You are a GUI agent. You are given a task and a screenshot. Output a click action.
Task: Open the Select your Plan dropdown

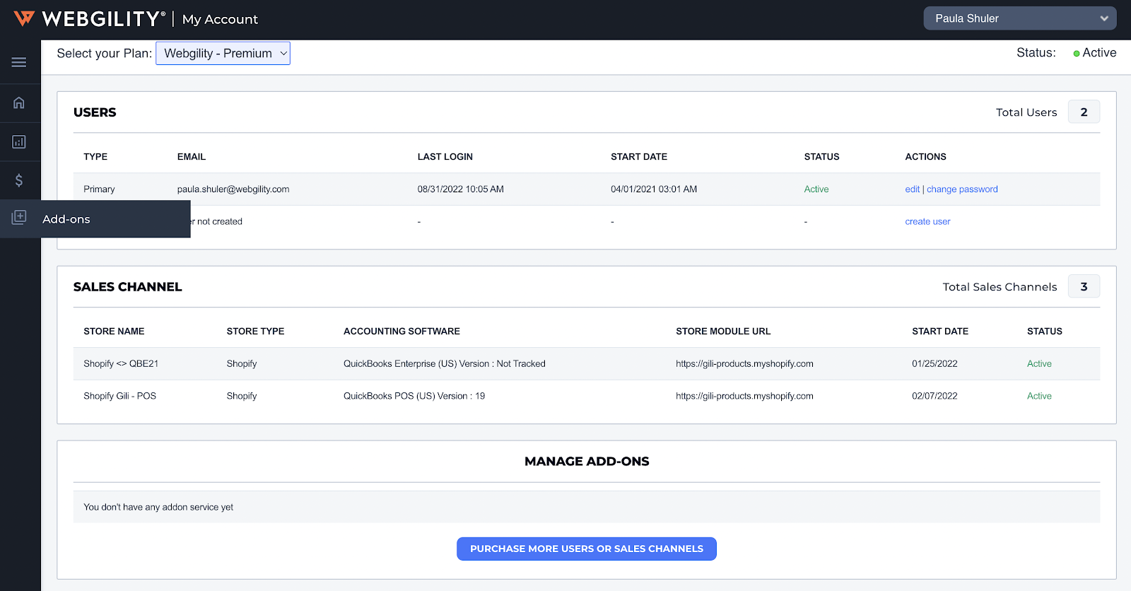[x=223, y=54]
